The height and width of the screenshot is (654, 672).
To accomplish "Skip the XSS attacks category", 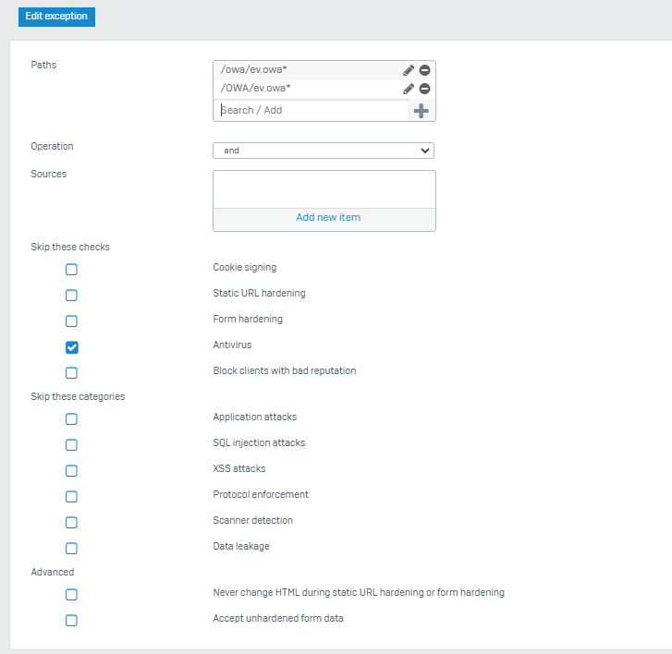I will pyautogui.click(x=71, y=471).
